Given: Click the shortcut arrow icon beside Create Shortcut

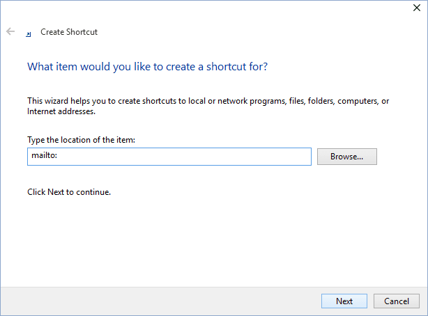Looking at the screenshot, I should coord(29,34).
